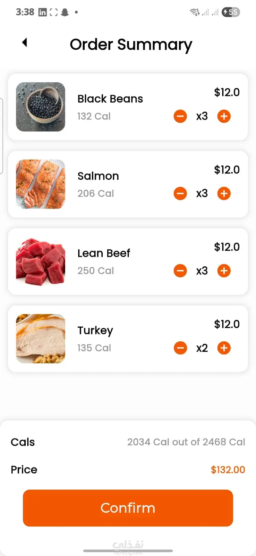Open the Salmon item name

pyautogui.click(x=98, y=176)
